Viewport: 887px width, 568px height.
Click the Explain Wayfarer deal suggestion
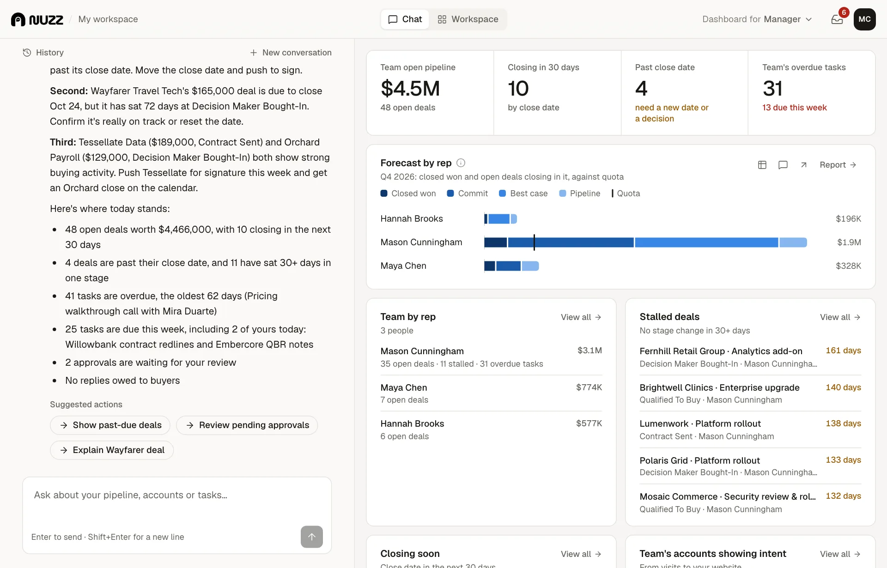[112, 450]
